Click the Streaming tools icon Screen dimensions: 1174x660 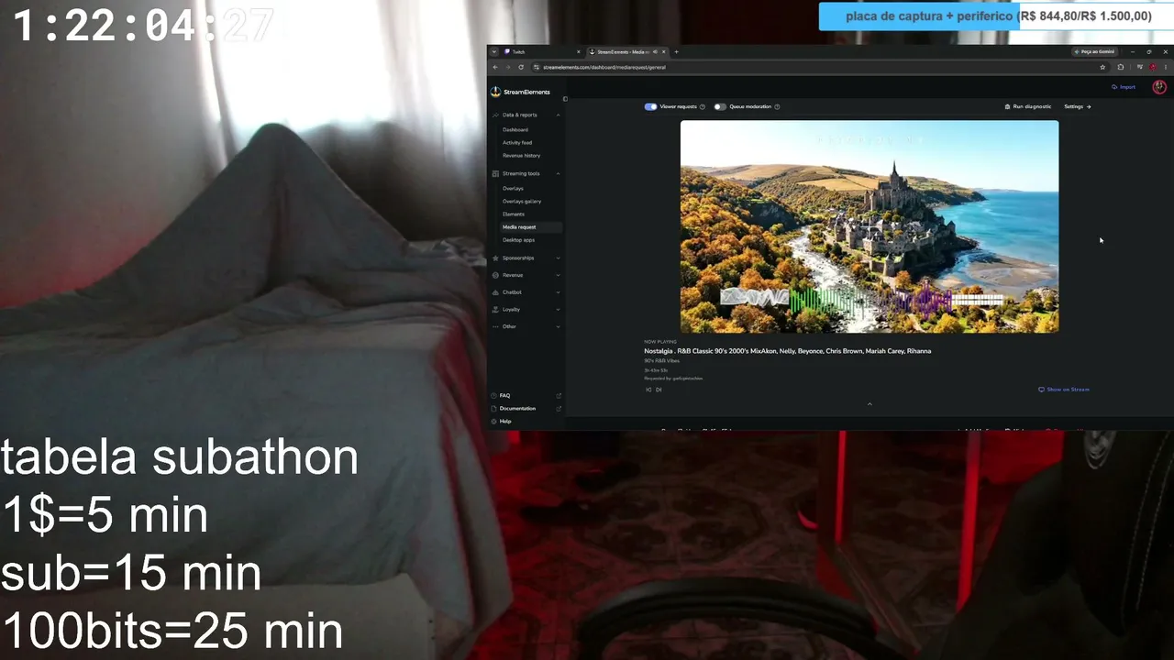click(495, 173)
